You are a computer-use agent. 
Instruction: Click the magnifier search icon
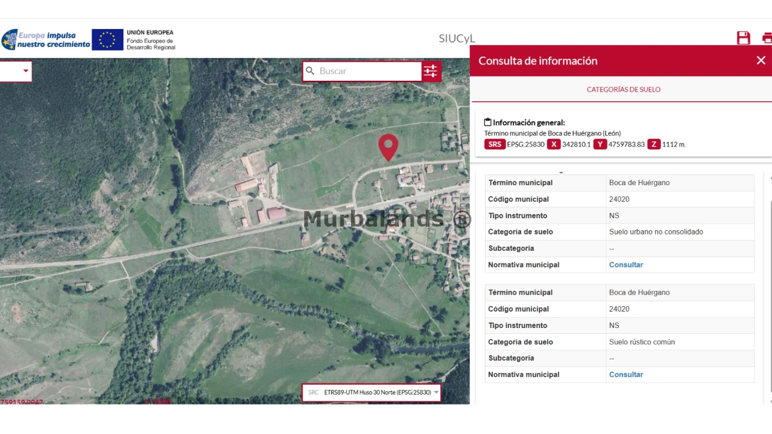310,71
